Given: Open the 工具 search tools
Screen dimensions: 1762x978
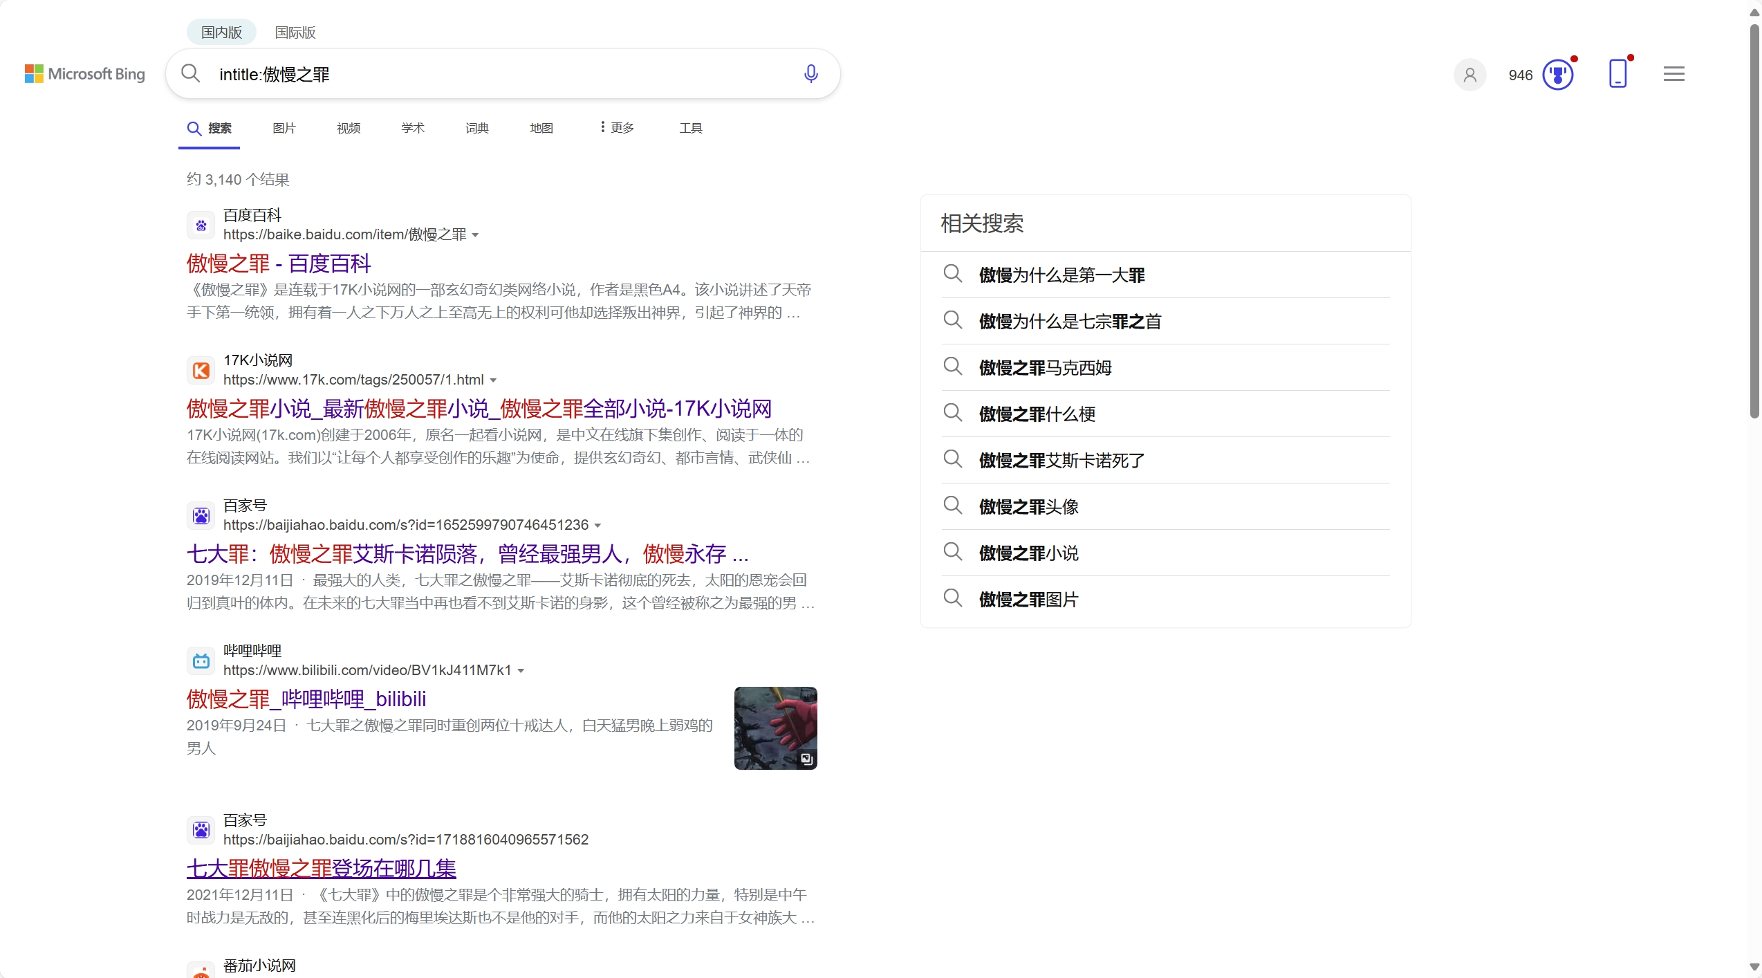Looking at the screenshot, I should pos(691,127).
